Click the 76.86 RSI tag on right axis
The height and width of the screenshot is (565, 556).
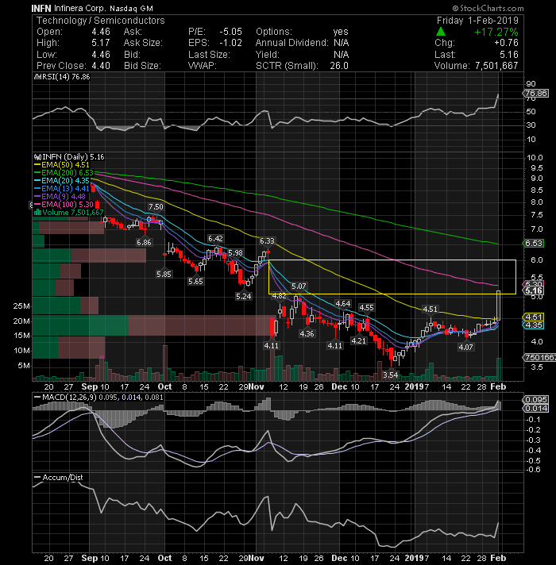pyautogui.click(x=536, y=94)
